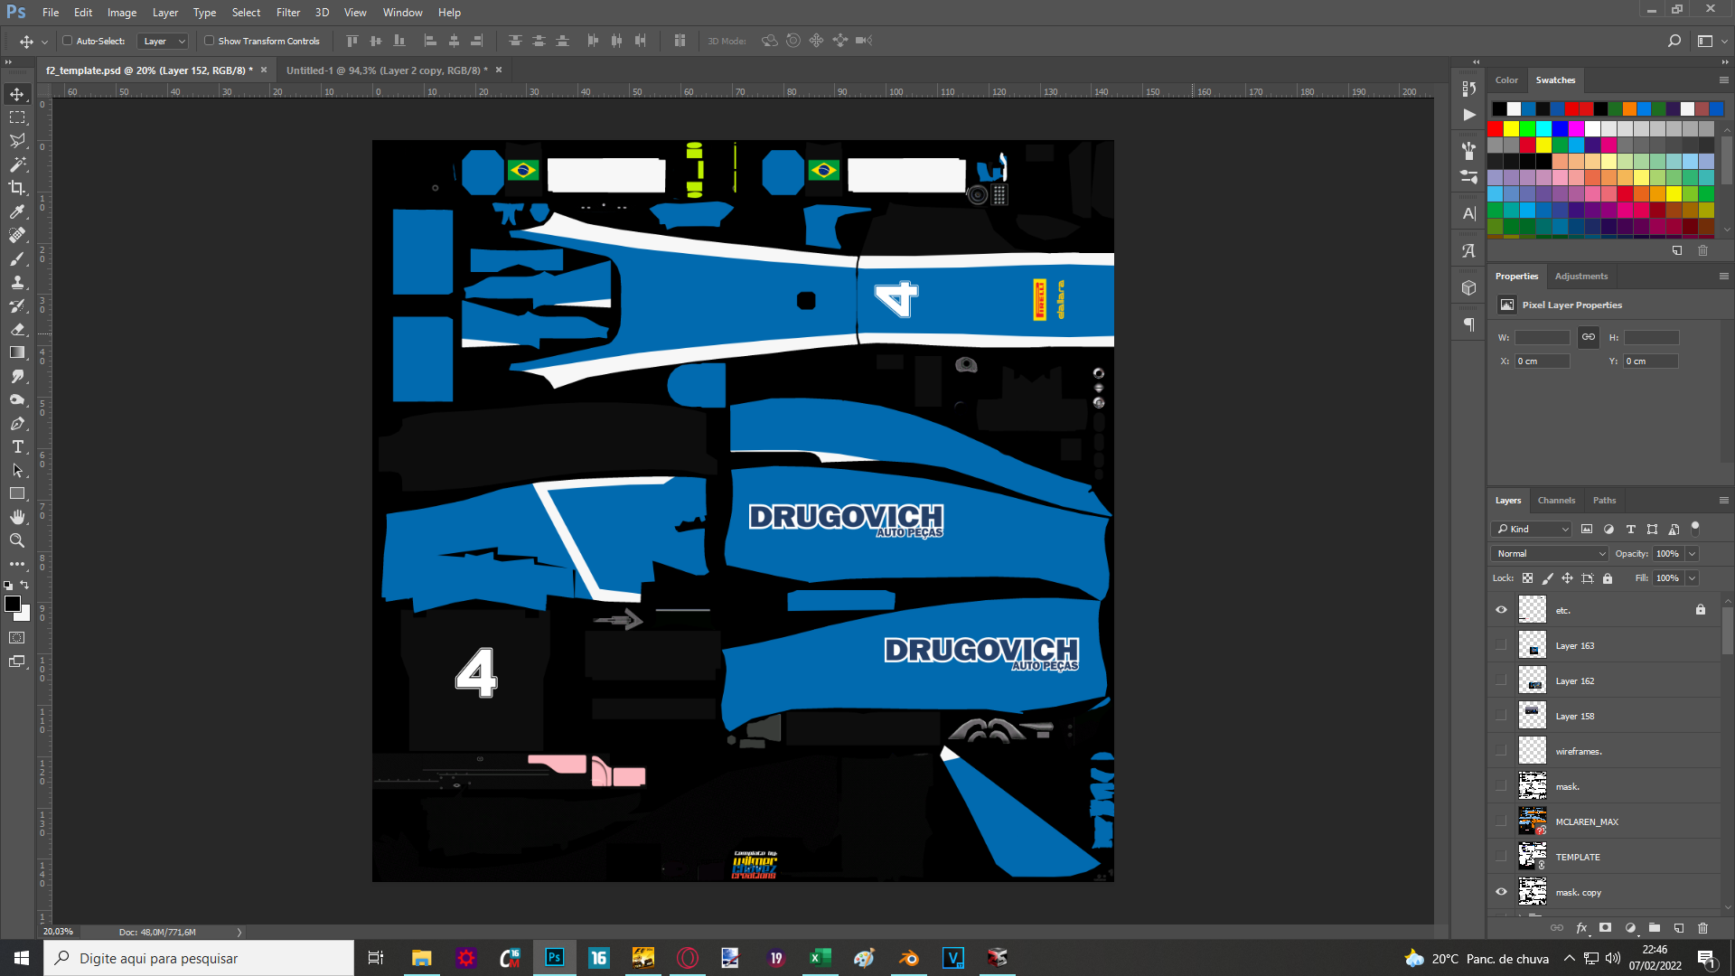Click the zoom percentage field 20,03%

59,931
